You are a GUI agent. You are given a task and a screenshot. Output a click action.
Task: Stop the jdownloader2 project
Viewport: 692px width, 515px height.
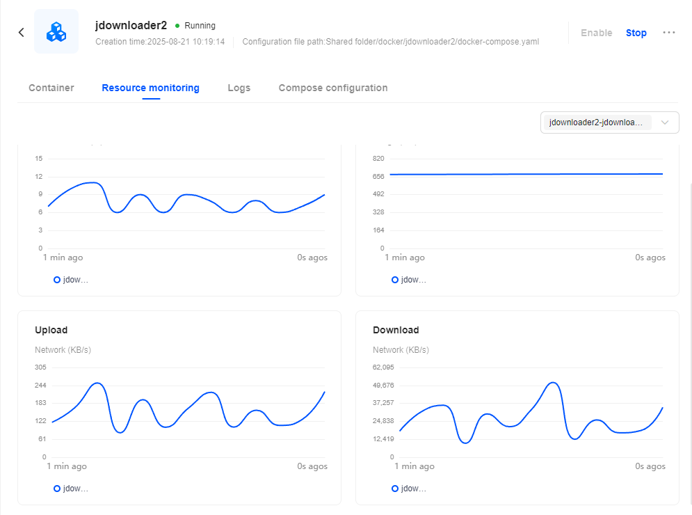(636, 33)
